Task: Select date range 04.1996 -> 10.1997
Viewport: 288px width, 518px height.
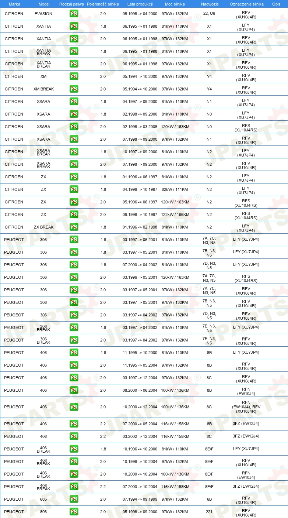Action: pyautogui.click(x=140, y=189)
